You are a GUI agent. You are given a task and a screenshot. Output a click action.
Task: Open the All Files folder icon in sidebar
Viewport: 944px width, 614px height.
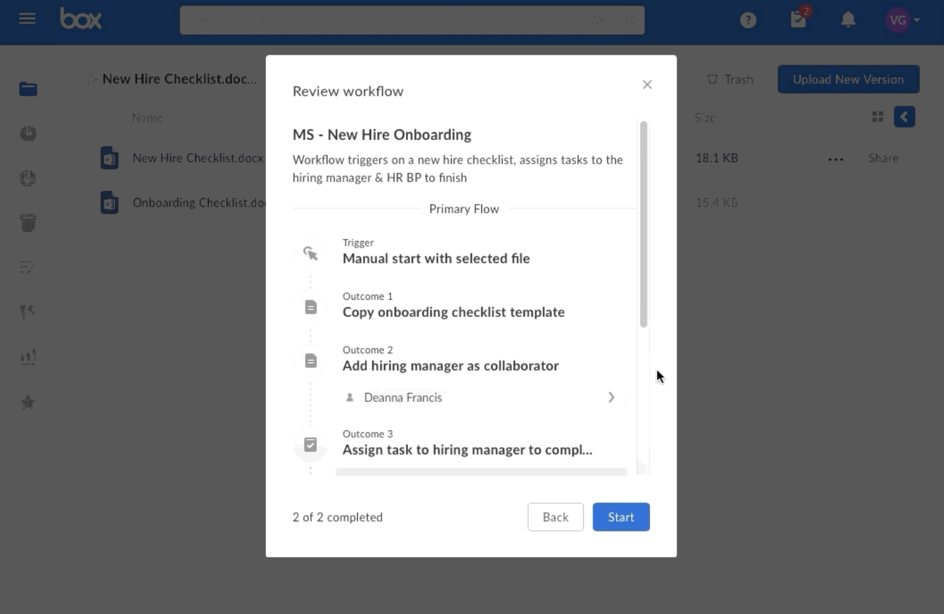[28, 89]
